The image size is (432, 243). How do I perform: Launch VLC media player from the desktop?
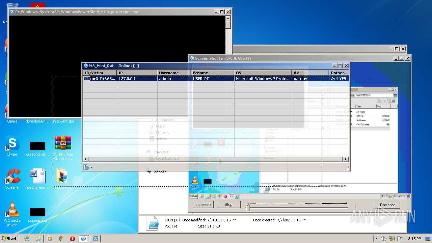click(12, 214)
